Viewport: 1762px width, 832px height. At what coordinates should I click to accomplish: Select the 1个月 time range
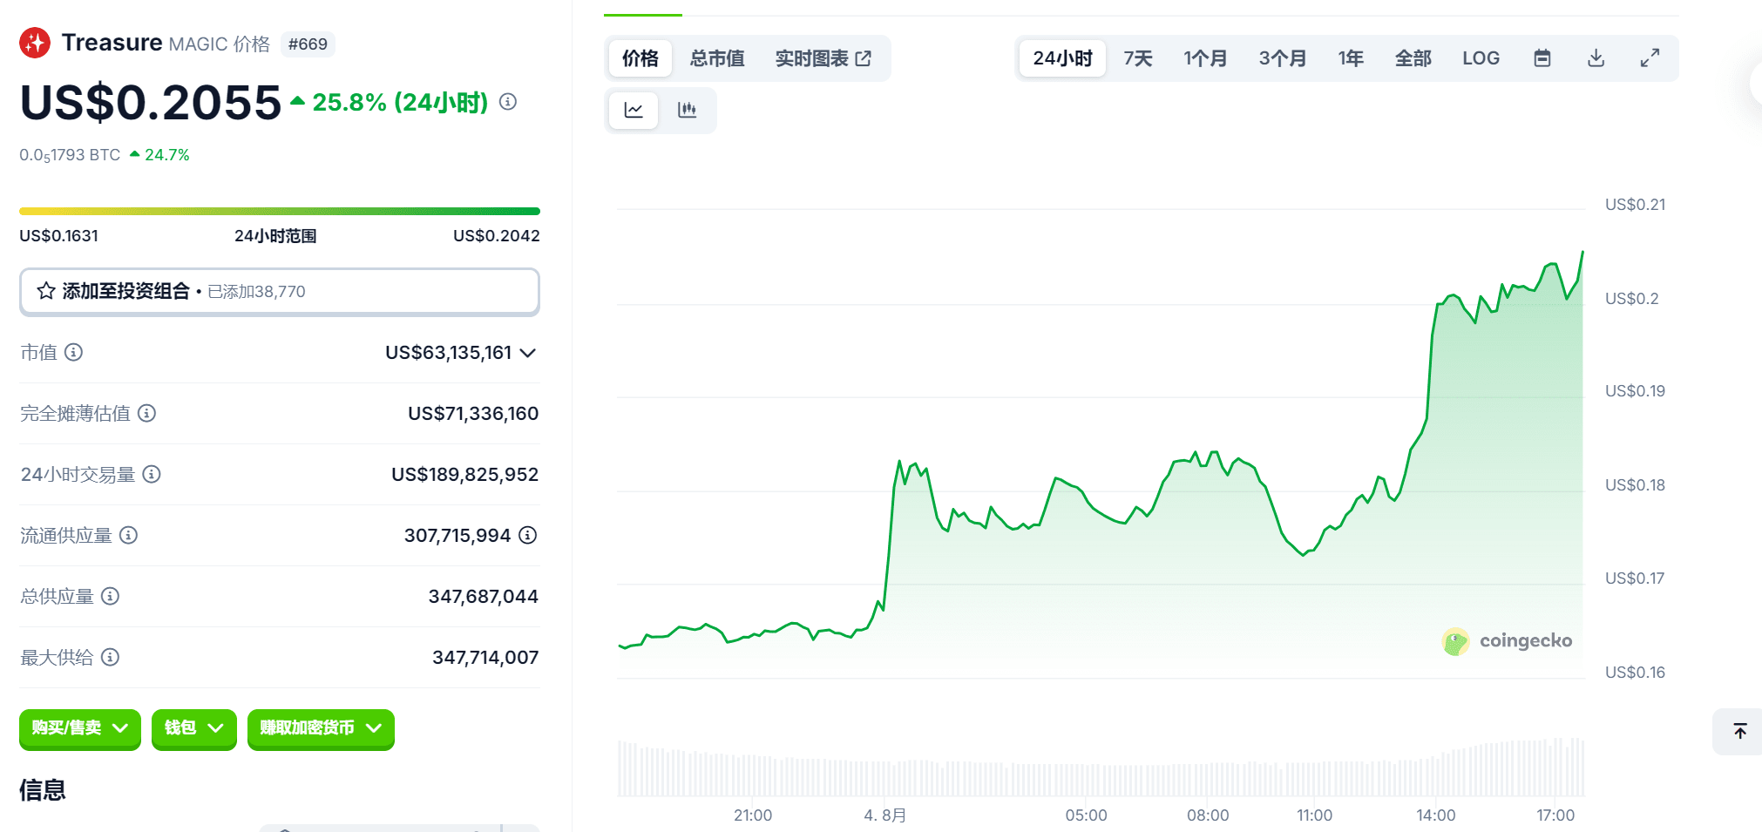1205,58
